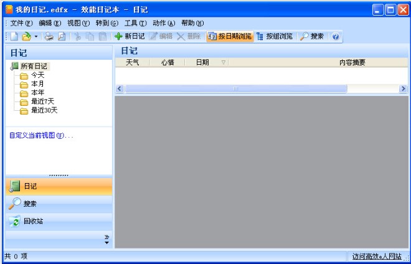Click the scissors cut icon
Image resolution: width=411 pixels, height=264 pixels.
(x=78, y=37)
